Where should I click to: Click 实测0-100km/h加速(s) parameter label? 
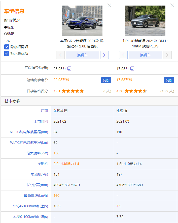[30, 217]
